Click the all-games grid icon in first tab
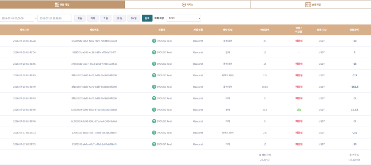Image resolution: width=371 pixels, height=165 pixels. (57, 5)
